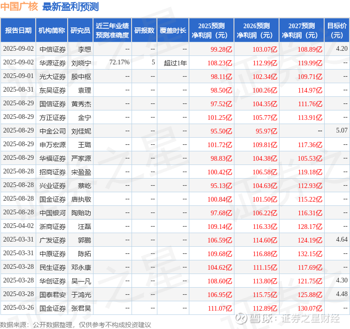Select the 华源证券 institution cell

pyautogui.click(x=53, y=63)
